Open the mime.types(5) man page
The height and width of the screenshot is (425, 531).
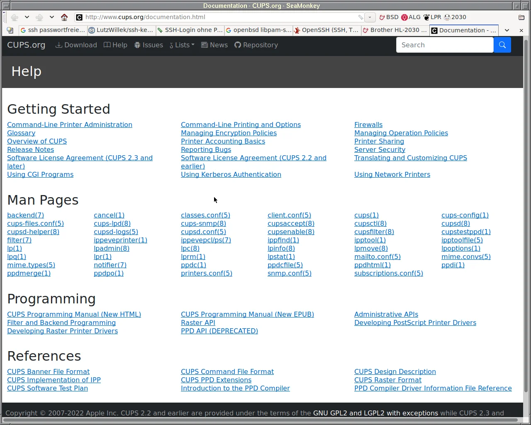pyautogui.click(x=31, y=265)
